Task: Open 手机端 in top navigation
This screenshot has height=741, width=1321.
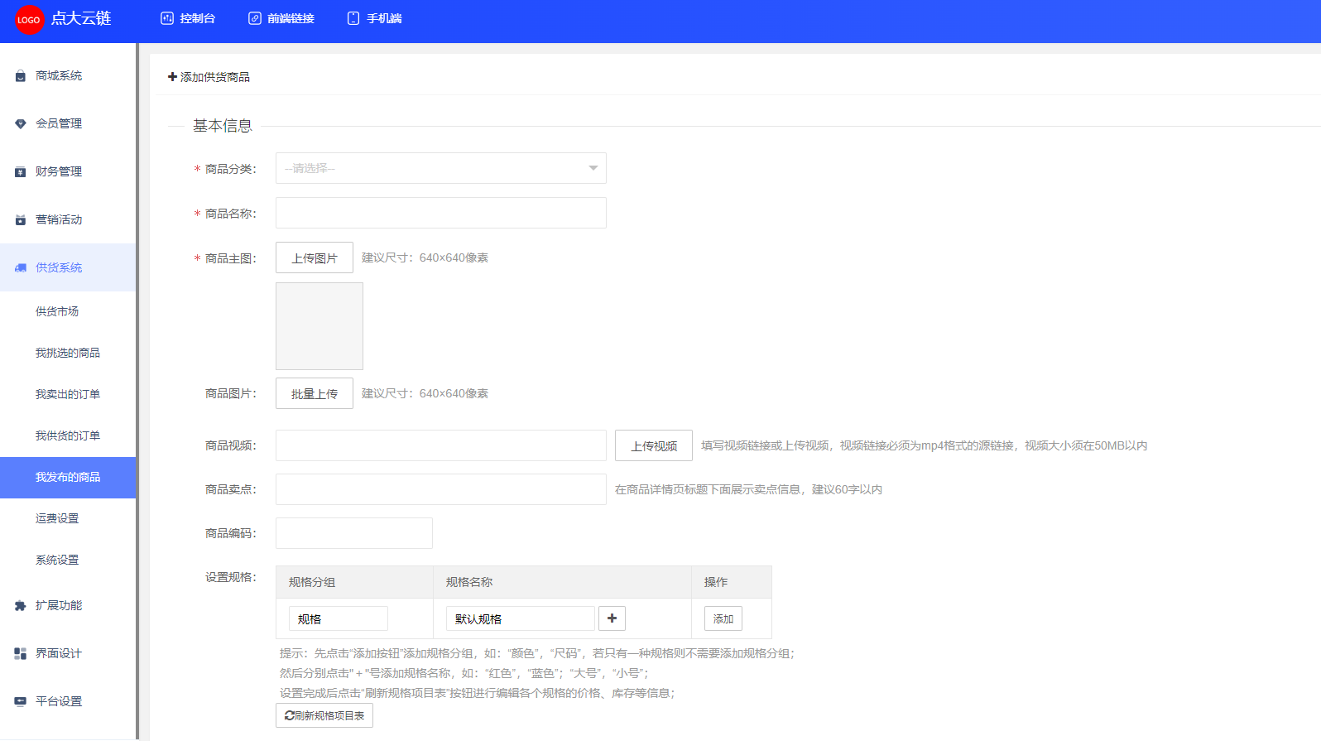Action: (x=375, y=18)
